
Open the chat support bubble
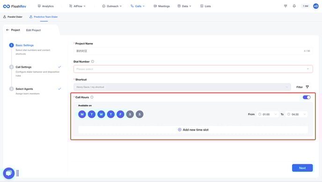[x=8, y=173]
